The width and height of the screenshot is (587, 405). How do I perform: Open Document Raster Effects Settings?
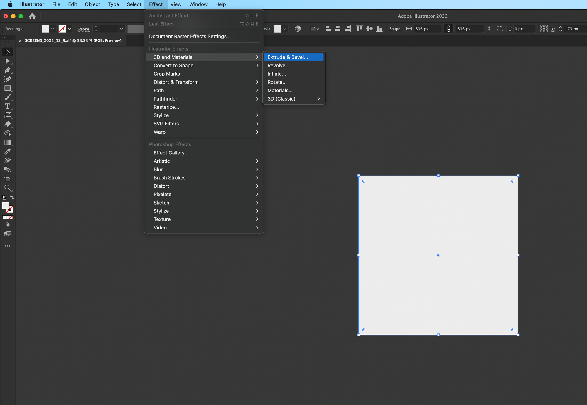coord(204,36)
